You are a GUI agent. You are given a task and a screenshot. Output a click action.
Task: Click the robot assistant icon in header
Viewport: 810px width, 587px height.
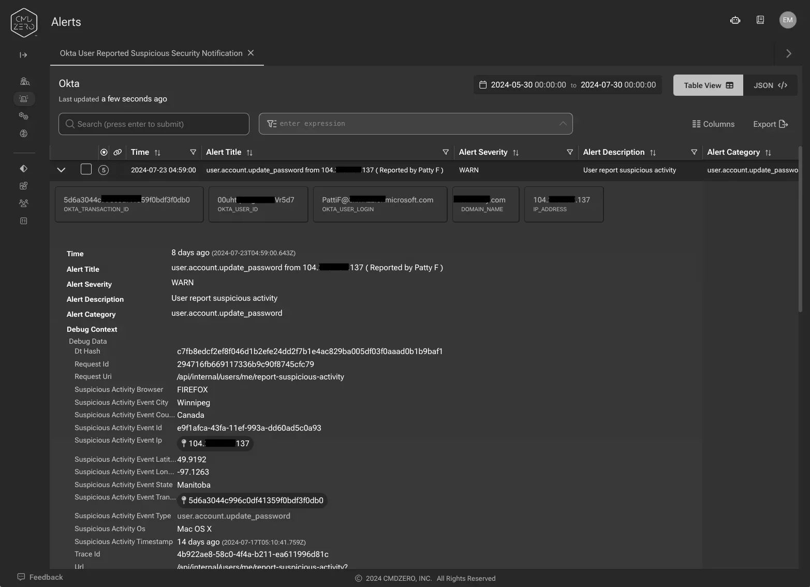pos(735,20)
